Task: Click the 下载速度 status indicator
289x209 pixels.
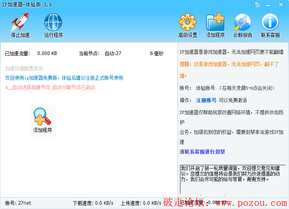Action: coord(93,203)
